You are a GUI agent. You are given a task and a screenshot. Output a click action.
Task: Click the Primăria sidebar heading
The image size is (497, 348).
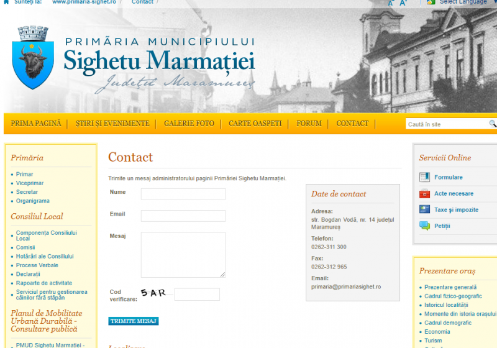click(x=27, y=157)
